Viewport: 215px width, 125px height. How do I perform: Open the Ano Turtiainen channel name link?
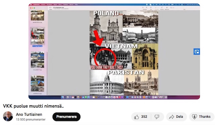pyautogui.click(x=29, y=114)
